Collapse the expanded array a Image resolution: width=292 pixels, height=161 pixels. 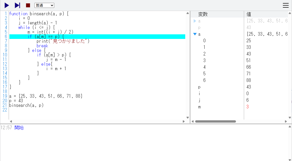[195, 34]
